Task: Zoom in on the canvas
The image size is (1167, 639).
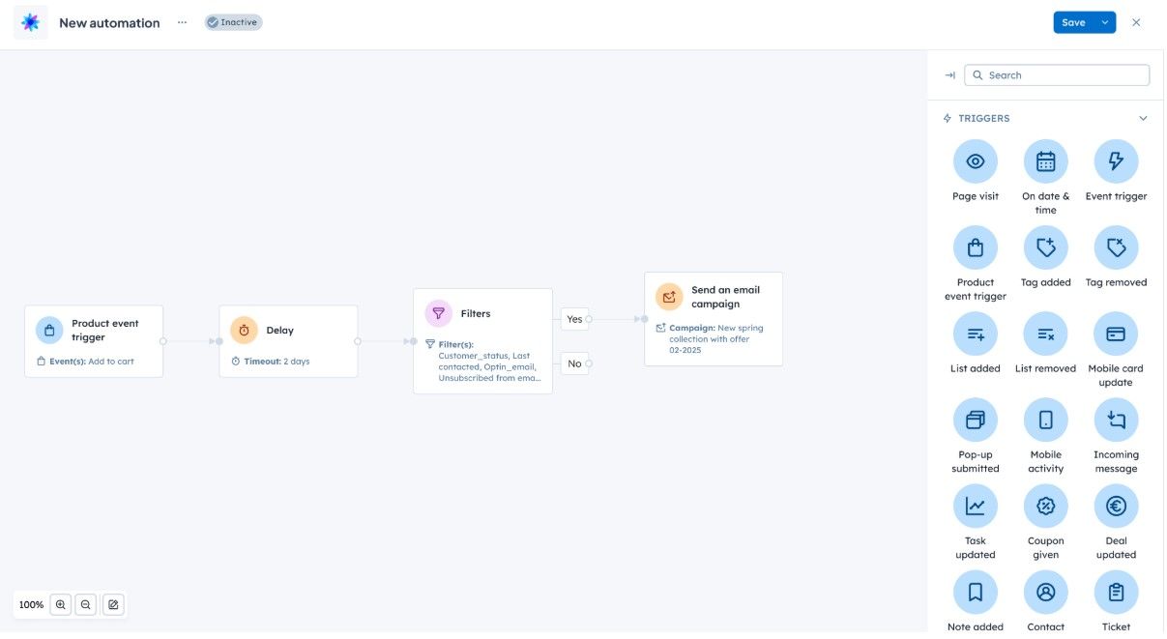Action: click(61, 605)
